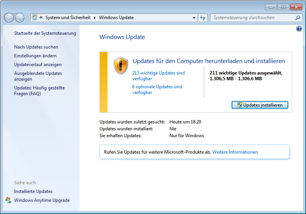Open Weitere Informationen link
The image size is (306, 214).
tap(235, 152)
